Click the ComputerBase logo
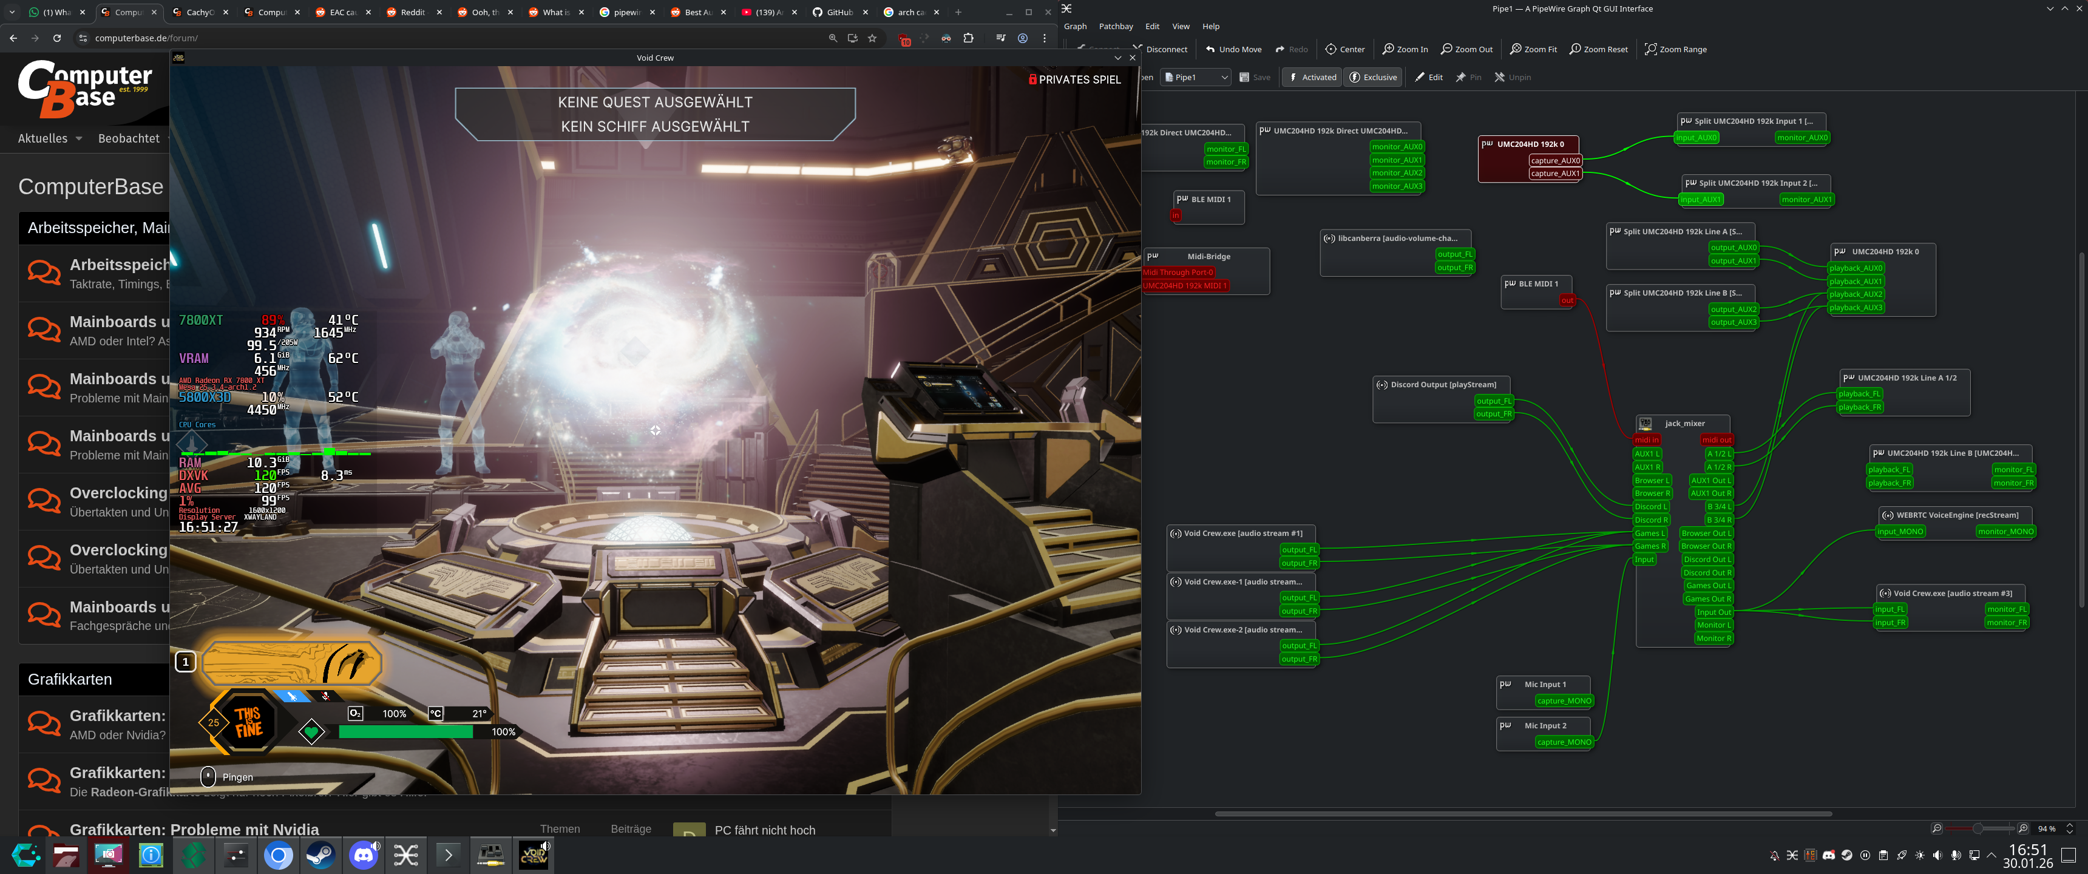 [x=85, y=89]
